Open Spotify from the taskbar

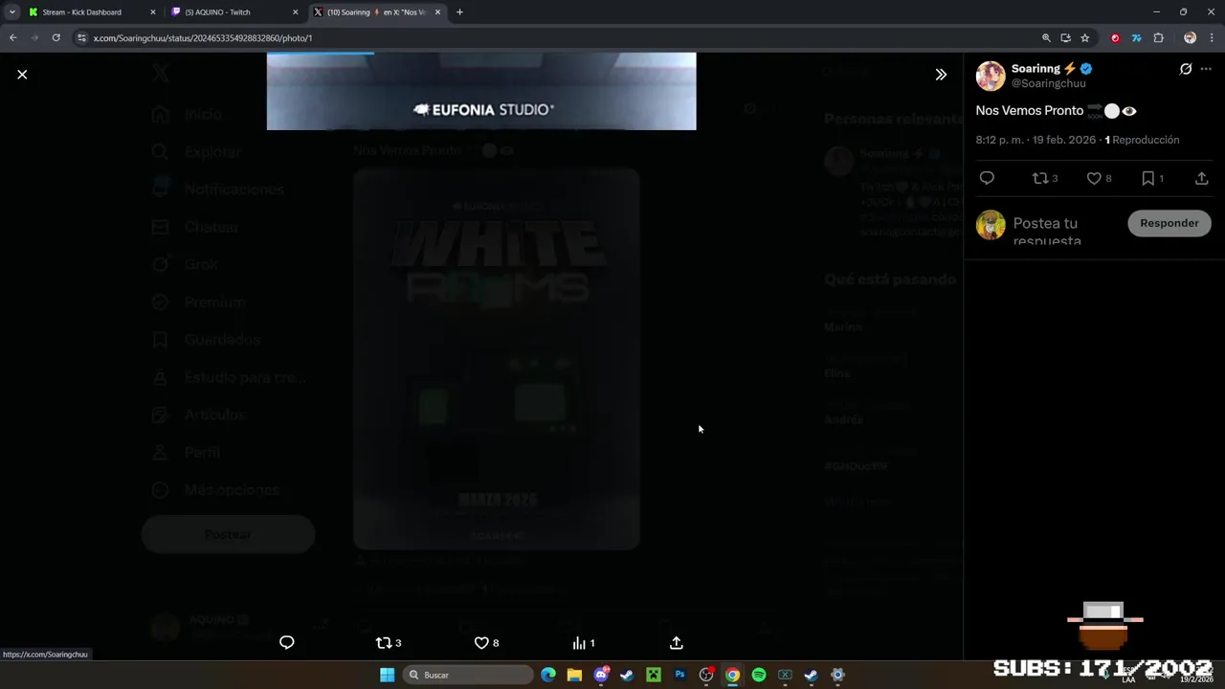(x=759, y=675)
